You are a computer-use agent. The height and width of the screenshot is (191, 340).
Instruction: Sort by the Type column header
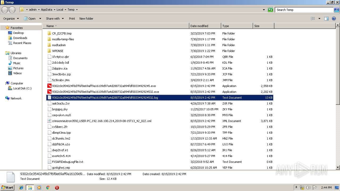237,26
